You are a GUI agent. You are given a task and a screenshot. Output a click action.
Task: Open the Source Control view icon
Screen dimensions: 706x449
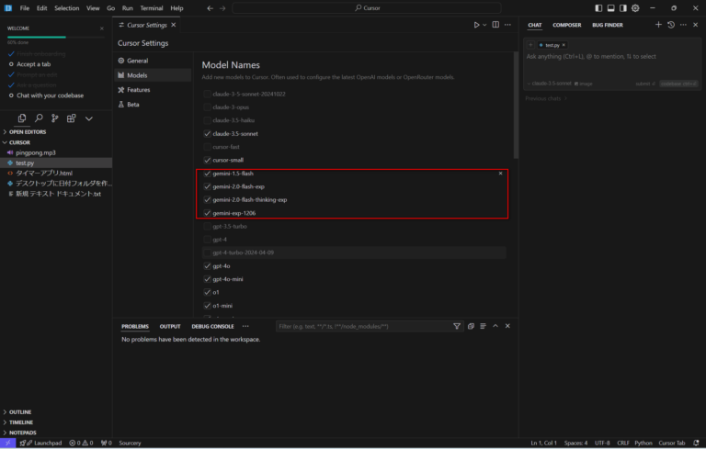[54, 118]
